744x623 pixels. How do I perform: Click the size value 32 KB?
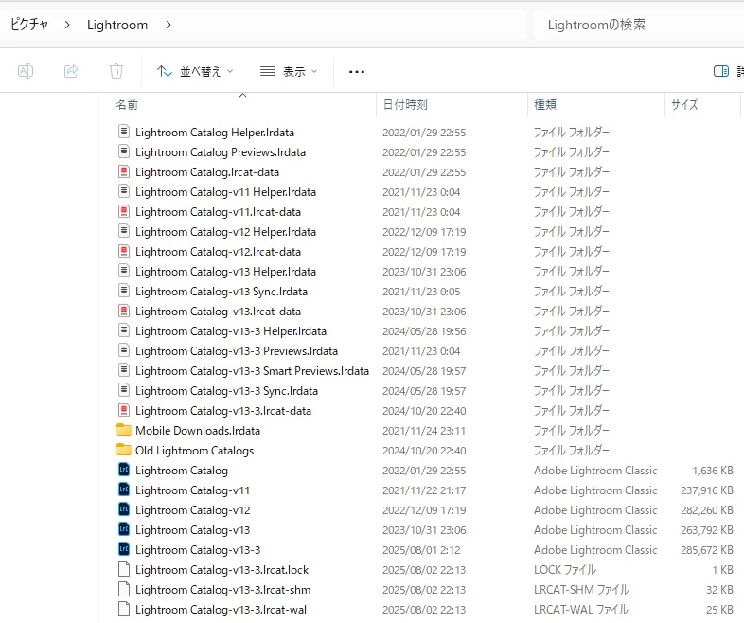pos(719,590)
